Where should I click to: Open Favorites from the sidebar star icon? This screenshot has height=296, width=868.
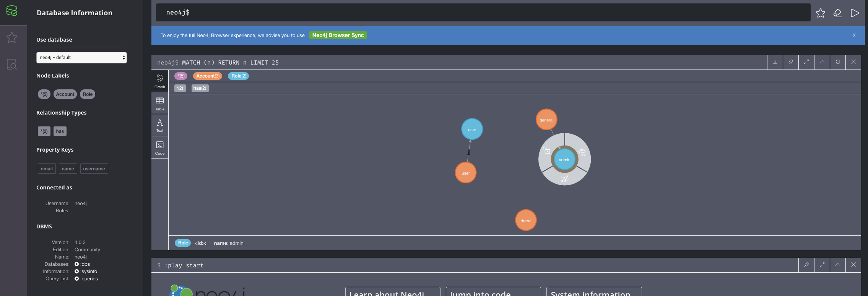pyautogui.click(x=12, y=37)
